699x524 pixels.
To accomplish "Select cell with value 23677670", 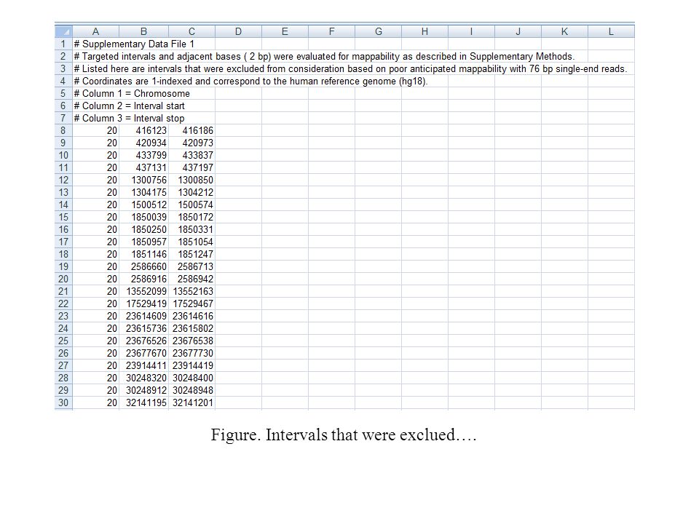I will 143,353.
